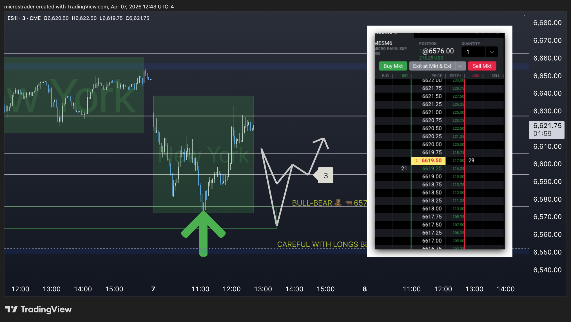Click the PRICE column header
This screenshot has height=322, width=571.
(437, 76)
